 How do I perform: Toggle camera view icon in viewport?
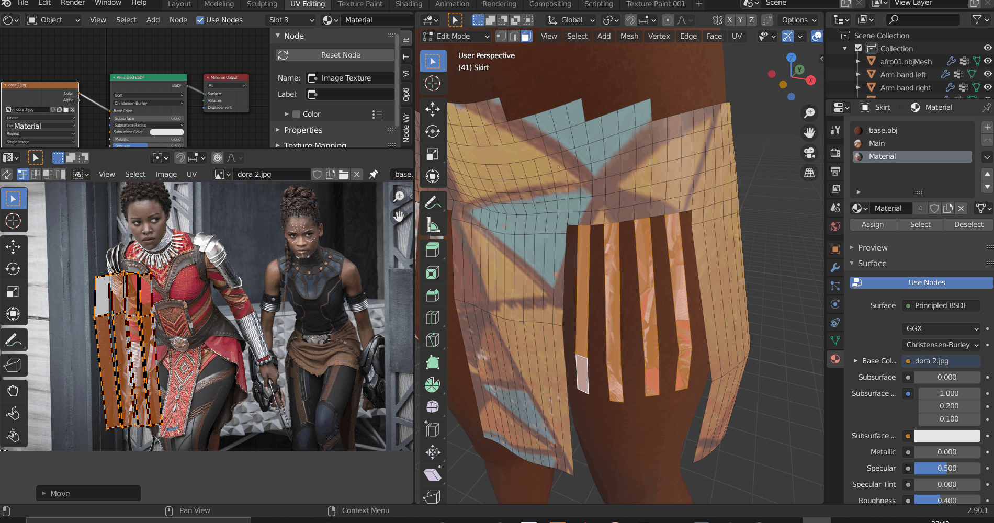tap(809, 152)
